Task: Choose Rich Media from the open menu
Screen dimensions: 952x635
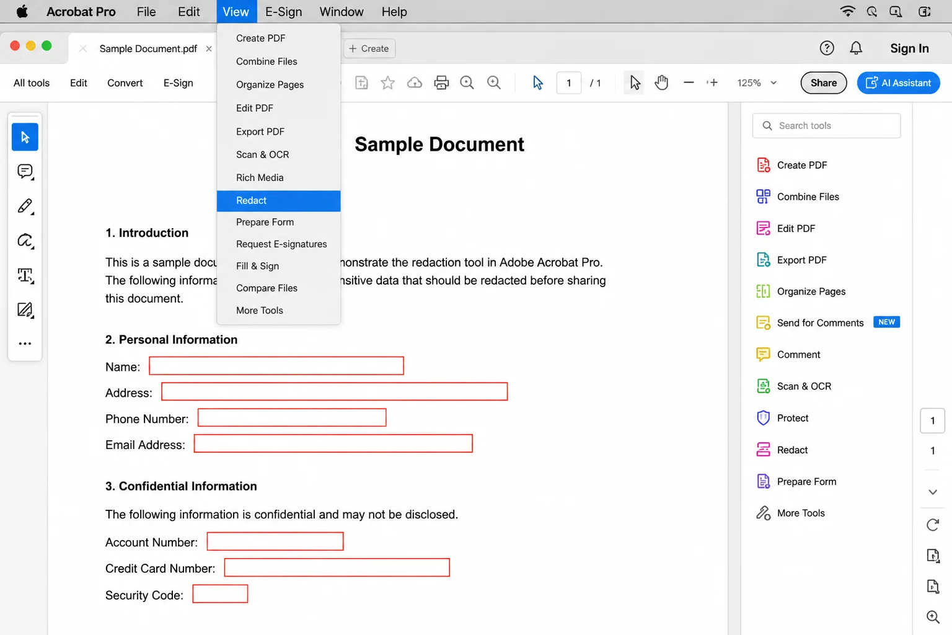Action: (x=279, y=178)
